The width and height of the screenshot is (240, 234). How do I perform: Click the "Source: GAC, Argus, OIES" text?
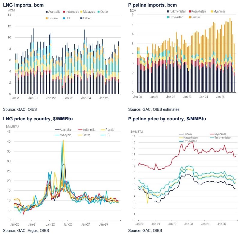pyautogui.click(x=25, y=231)
